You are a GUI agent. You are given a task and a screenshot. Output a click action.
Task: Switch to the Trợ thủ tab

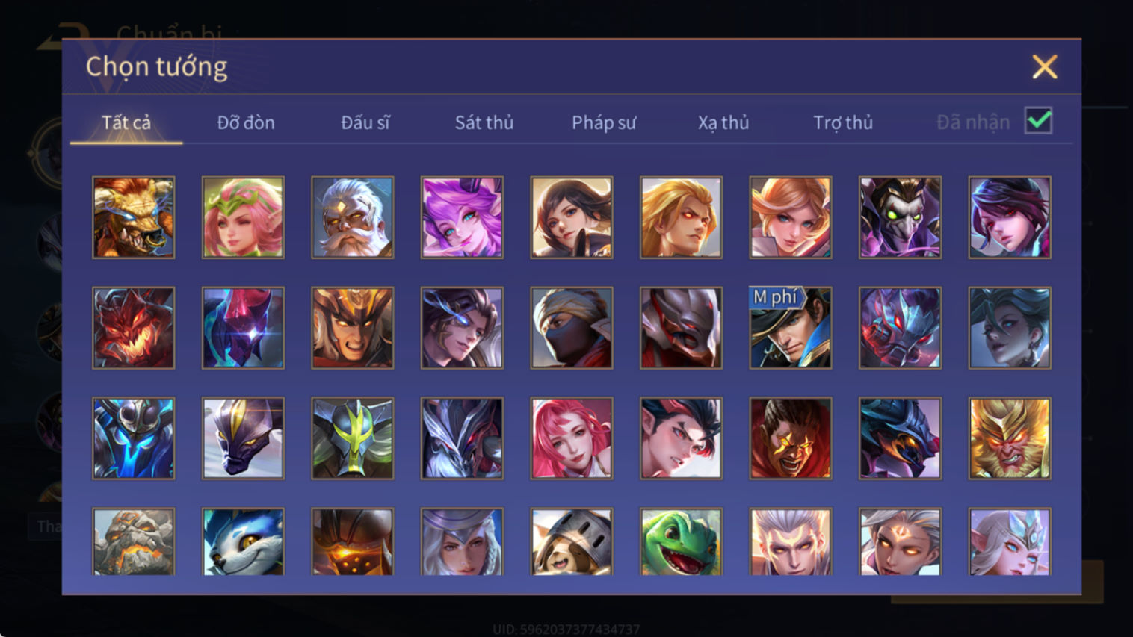pyautogui.click(x=843, y=122)
